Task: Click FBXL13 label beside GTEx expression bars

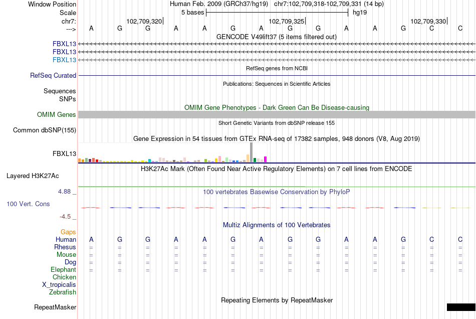Action: [x=64, y=153]
